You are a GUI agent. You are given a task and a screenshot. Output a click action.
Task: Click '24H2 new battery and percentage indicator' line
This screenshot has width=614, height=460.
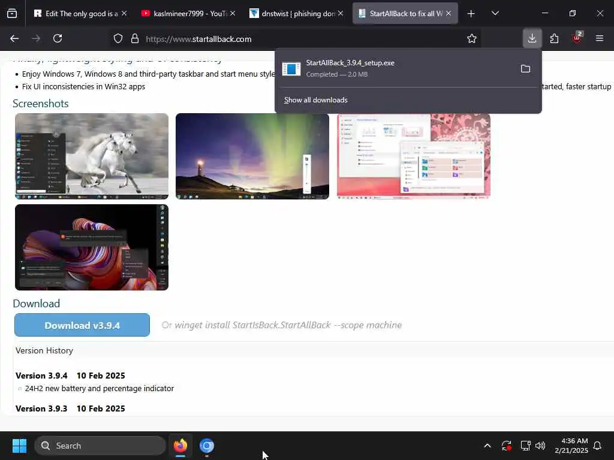click(x=100, y=388)
